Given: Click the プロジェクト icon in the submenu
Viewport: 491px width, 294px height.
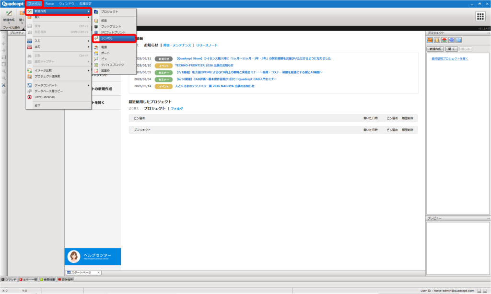Looking at the screenshot, I should (96, 12).
